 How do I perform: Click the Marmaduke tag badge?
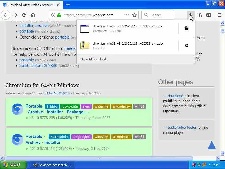coord(59,137)
